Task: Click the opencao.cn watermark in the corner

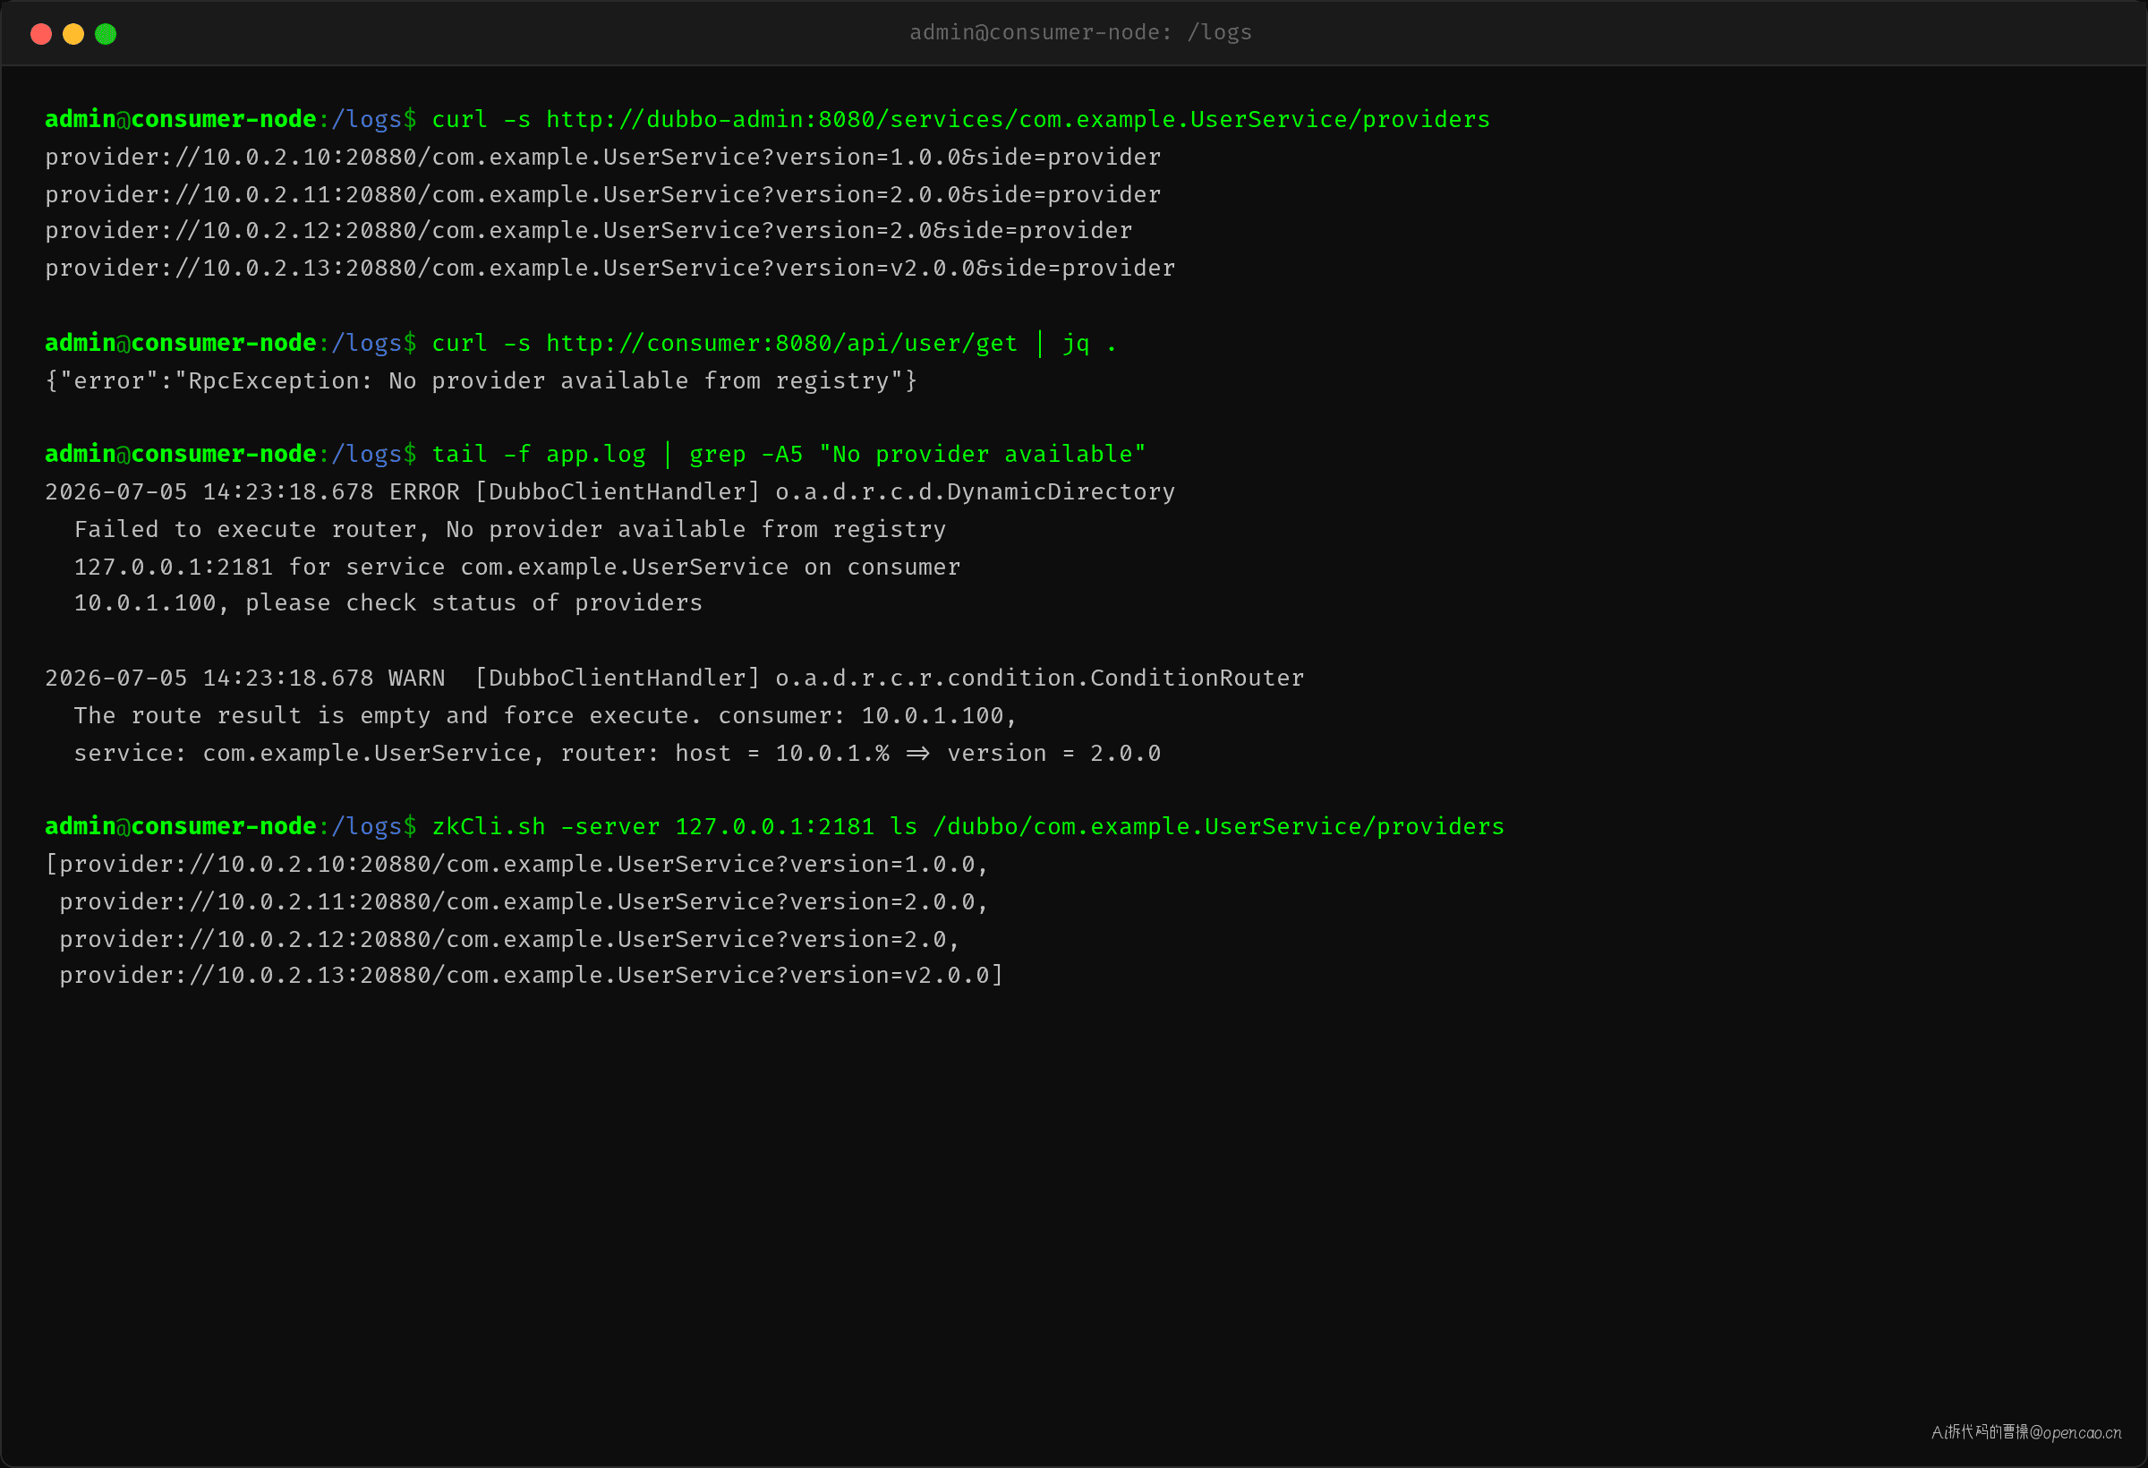Action: pos(2026,1432)
